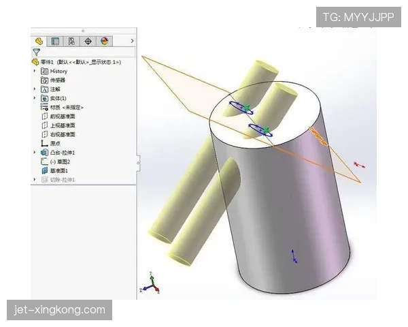Viewport: 408px width, 327px height.
Task: Click the greyed 切除-拉伸1 cut-extrude icon
Action: coord(45,180)
